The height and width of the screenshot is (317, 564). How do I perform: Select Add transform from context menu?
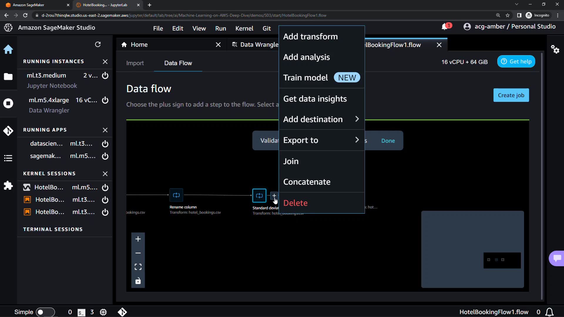pos(310,37)
